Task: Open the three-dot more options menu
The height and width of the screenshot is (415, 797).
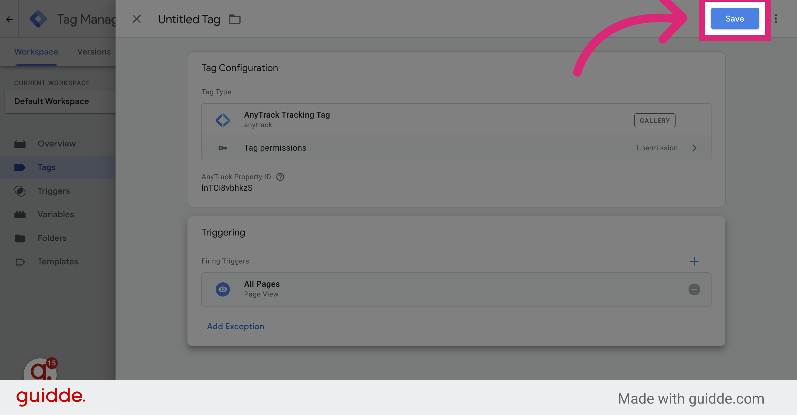Action: click(776, 19)
